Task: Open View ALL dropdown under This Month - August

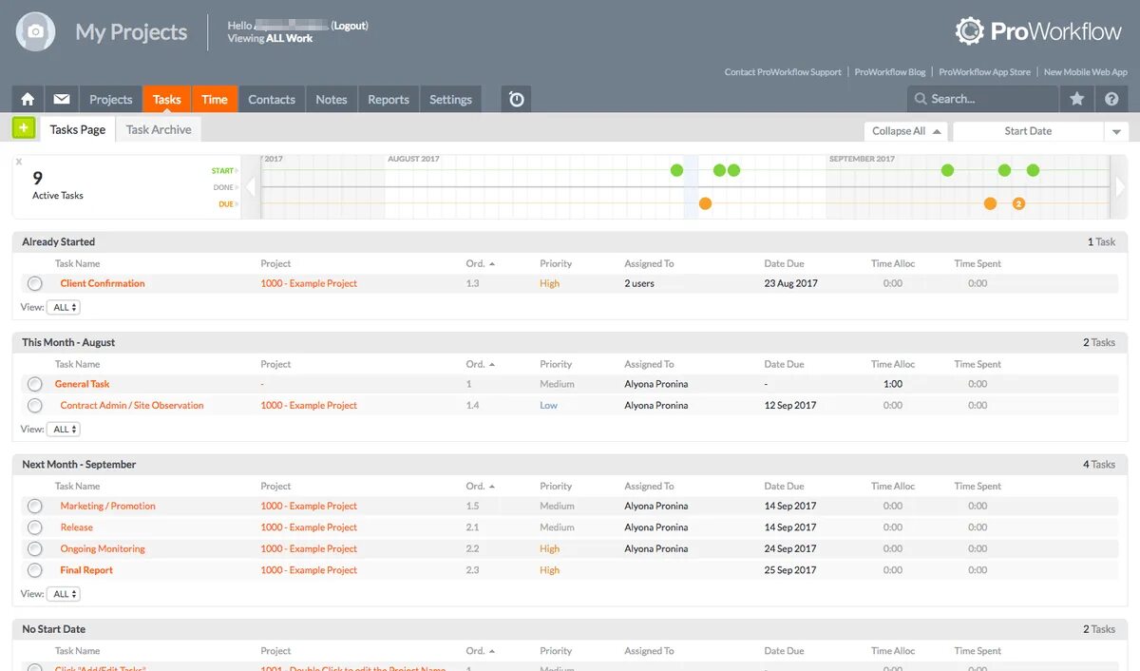Action: (x=64, y=430)
